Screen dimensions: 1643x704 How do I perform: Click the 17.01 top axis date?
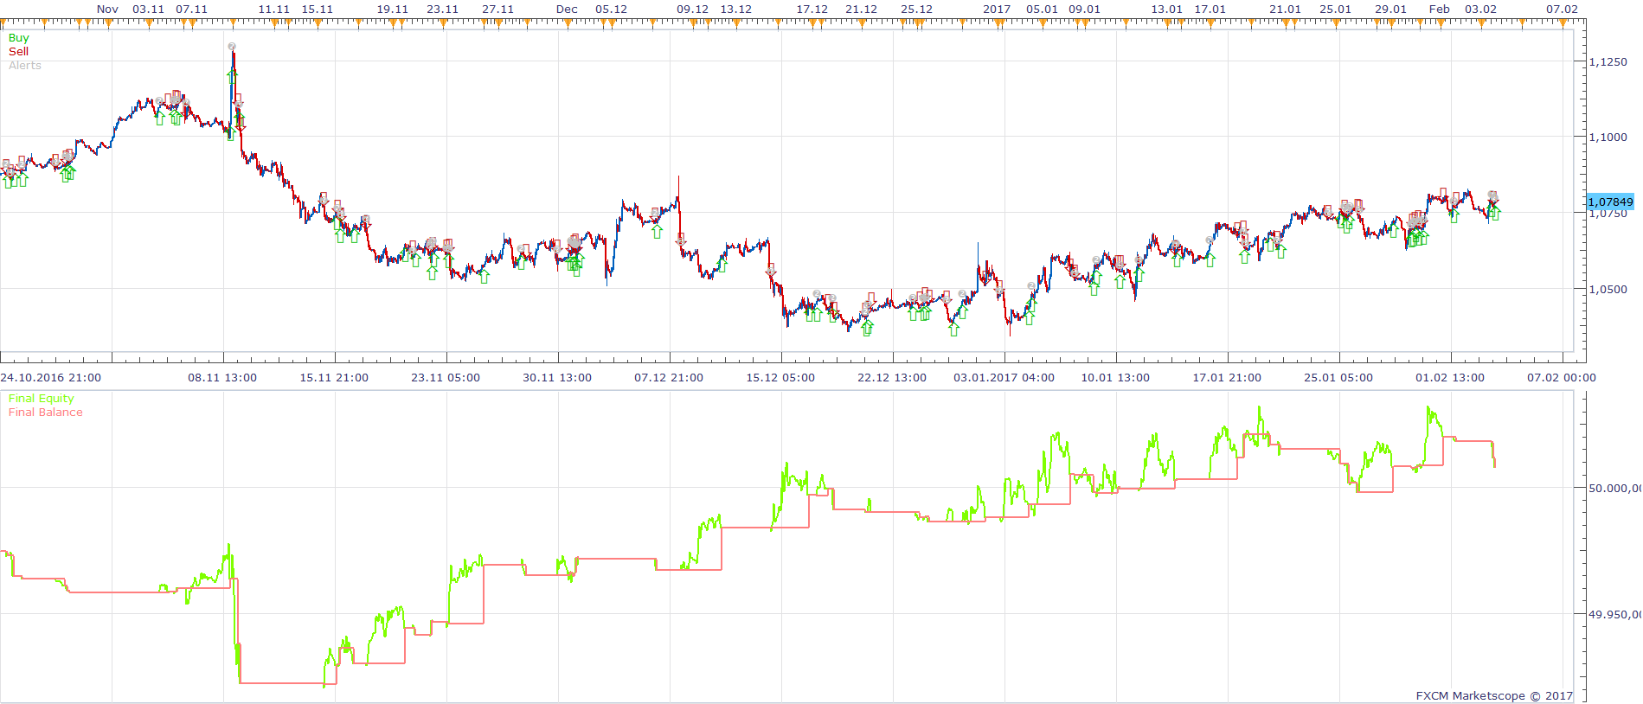tap(1210, 10)
